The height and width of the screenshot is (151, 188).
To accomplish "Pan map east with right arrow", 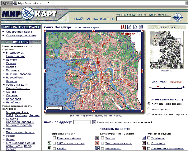I will [x=142, y=71].
